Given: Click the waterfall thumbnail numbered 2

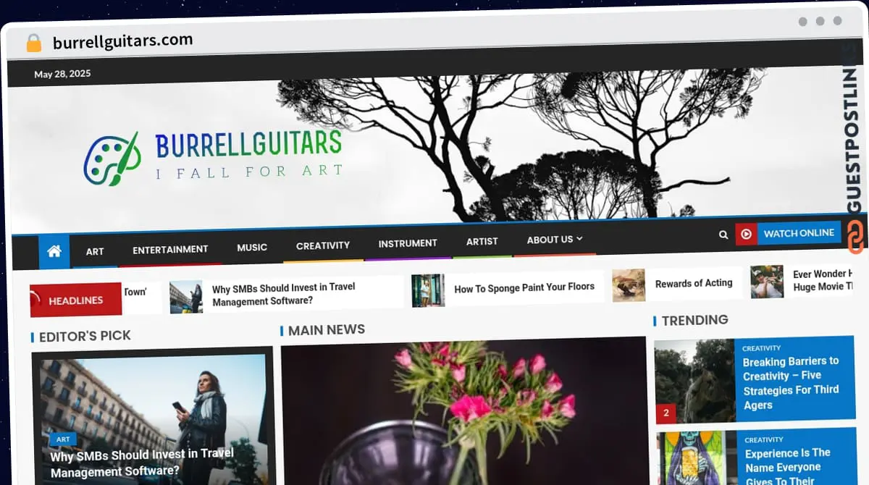Looking at the screenshot, I should pyautogui.click(x=694, y=381).
